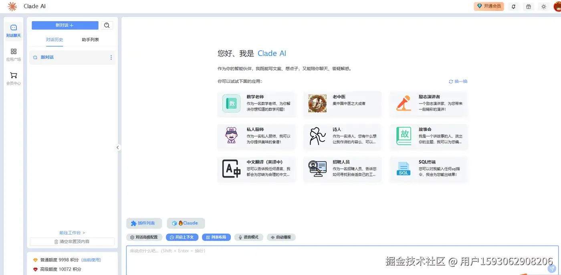Switch to 助手列表 tab
This screenshot has width=561, height=275.
90,40
